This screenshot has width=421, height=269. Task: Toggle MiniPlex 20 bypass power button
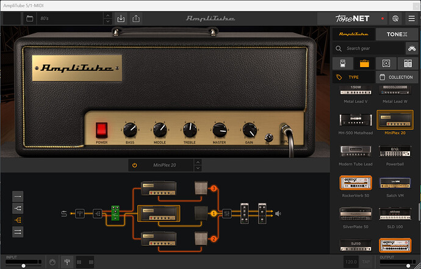[134, 165]
